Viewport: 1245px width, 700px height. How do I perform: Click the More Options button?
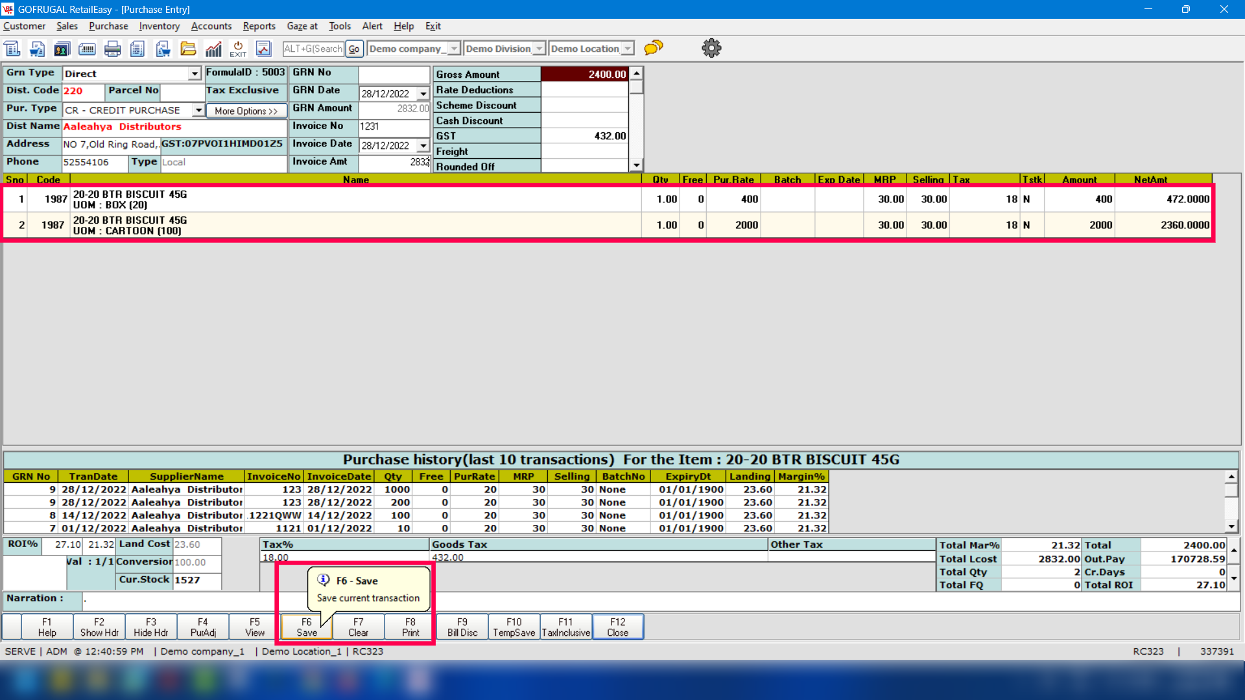pos(246,111)
